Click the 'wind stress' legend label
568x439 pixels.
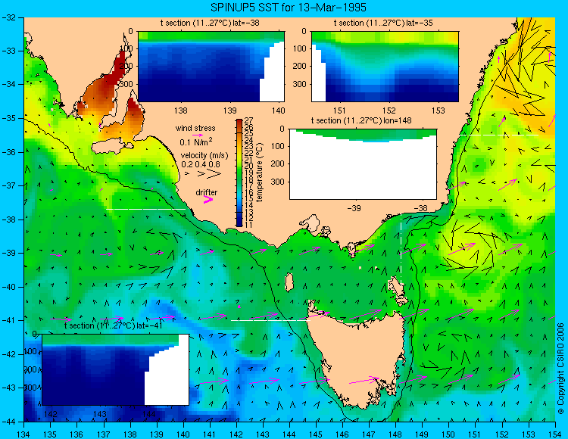(x=195, y=128)
